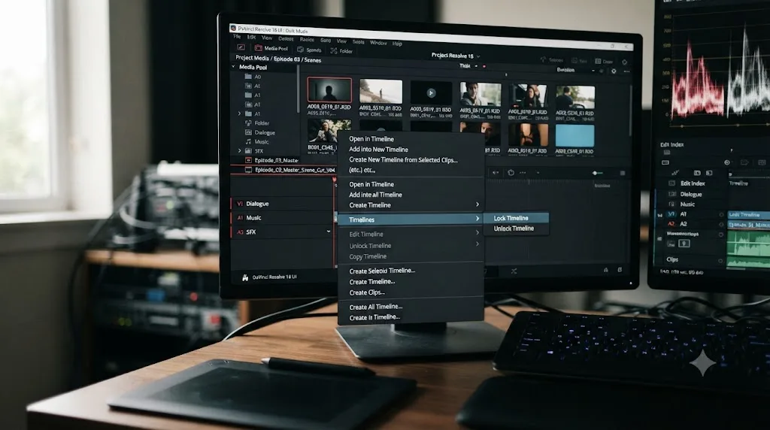Open the Duration sort dropdown
Image resolution: width=770 pixels, height=430 pixels.
(593, 71)
